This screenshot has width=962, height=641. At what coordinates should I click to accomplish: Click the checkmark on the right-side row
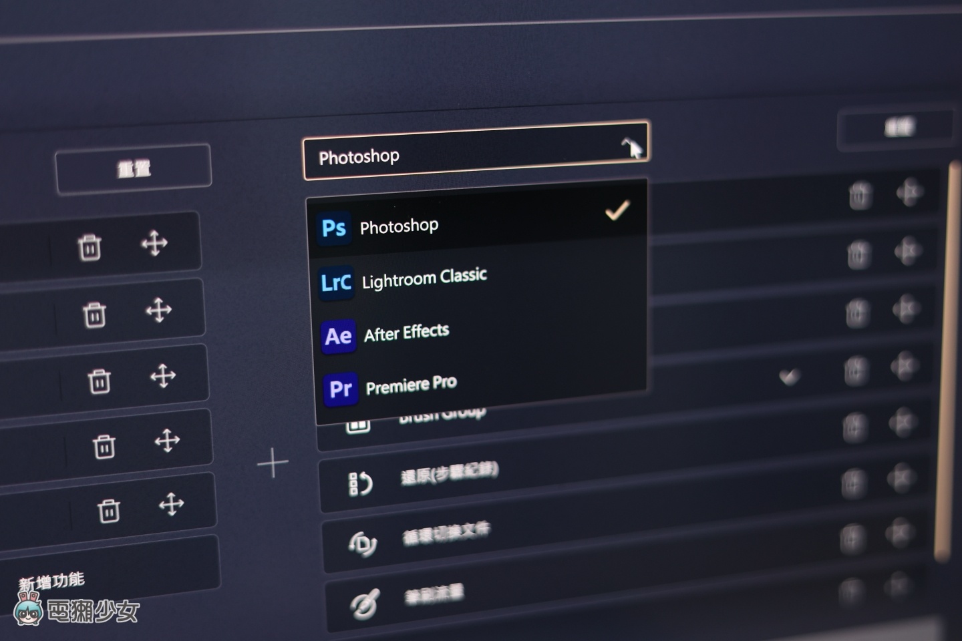coord(788,377)
